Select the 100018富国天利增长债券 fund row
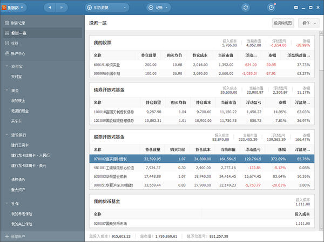Image resolution: width=324 pixels, height=242 pixels. pos(202,112)
